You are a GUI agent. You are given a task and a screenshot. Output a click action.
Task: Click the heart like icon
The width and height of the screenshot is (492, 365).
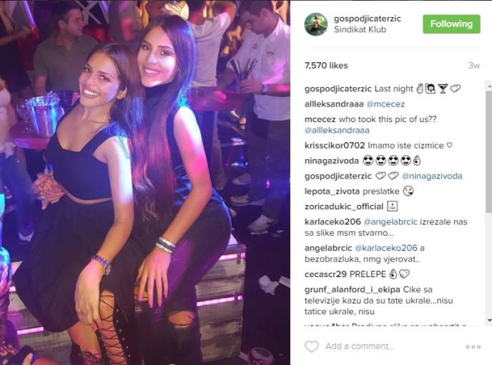point(311,346)
